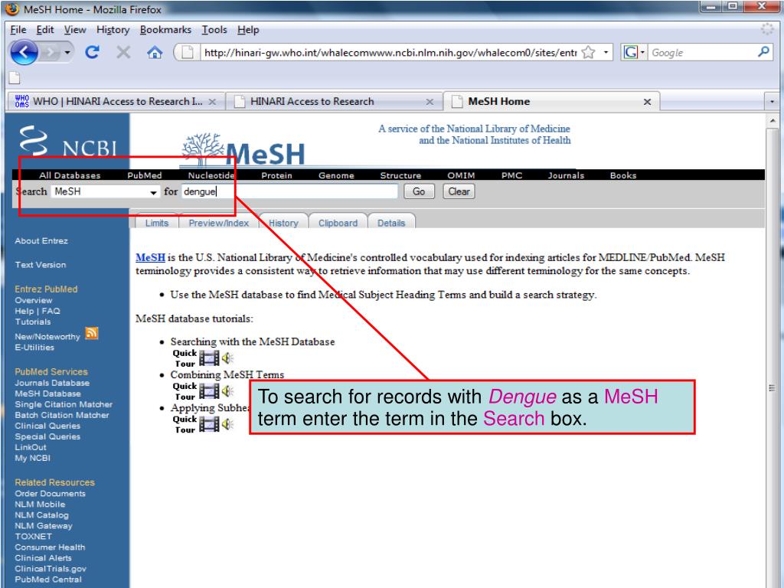
Task: Play Combining MeSH Terms Quick Tour film icon
Action: point(209,391)
